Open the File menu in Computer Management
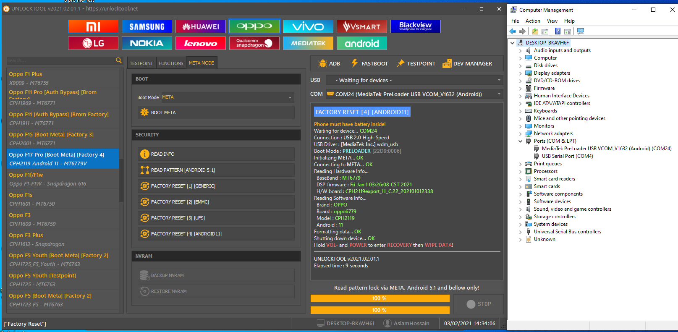 point(515,21)
